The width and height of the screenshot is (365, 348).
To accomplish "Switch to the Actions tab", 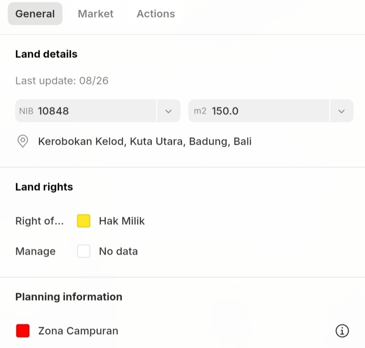I will click(156, 14).
